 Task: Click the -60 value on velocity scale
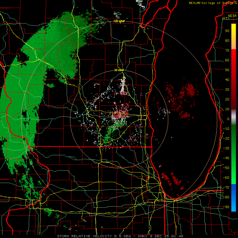226,178
